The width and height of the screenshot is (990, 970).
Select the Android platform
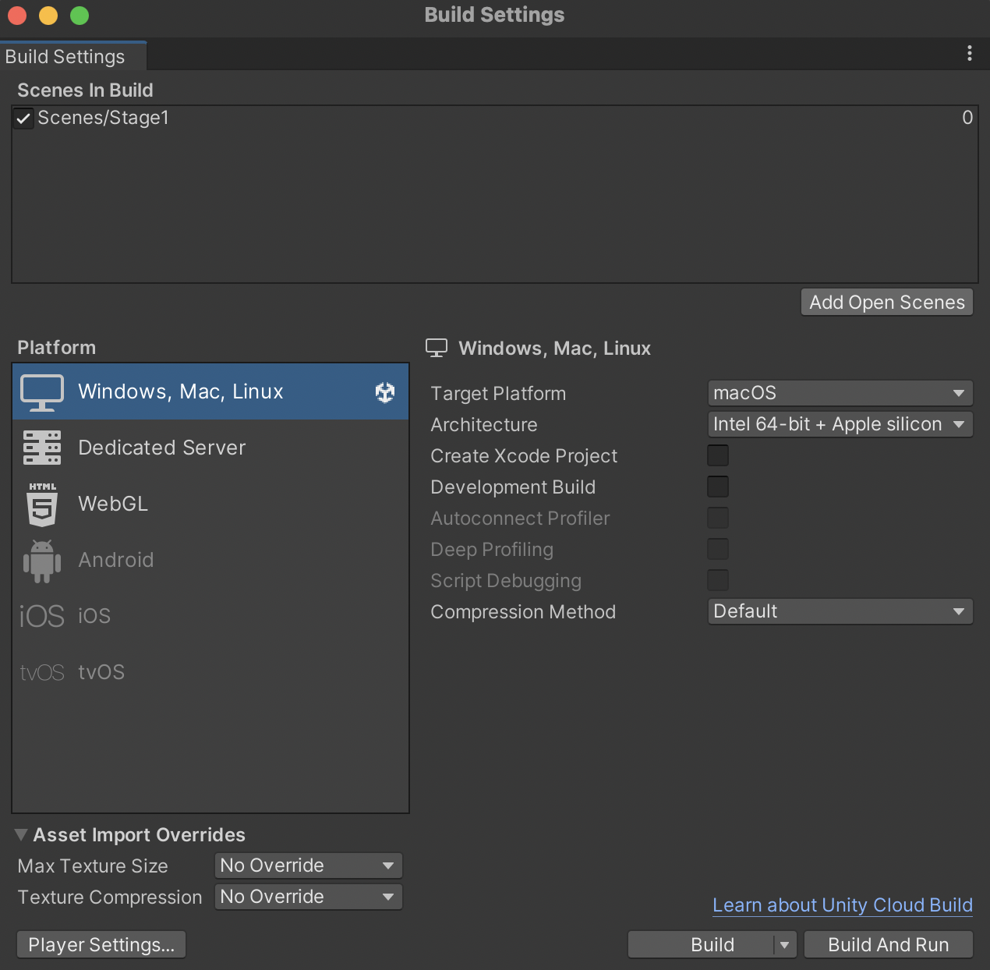click(x=210, y=560)
